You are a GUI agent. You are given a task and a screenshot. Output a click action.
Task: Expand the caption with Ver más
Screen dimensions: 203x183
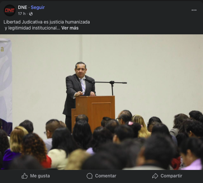point(70,28)
